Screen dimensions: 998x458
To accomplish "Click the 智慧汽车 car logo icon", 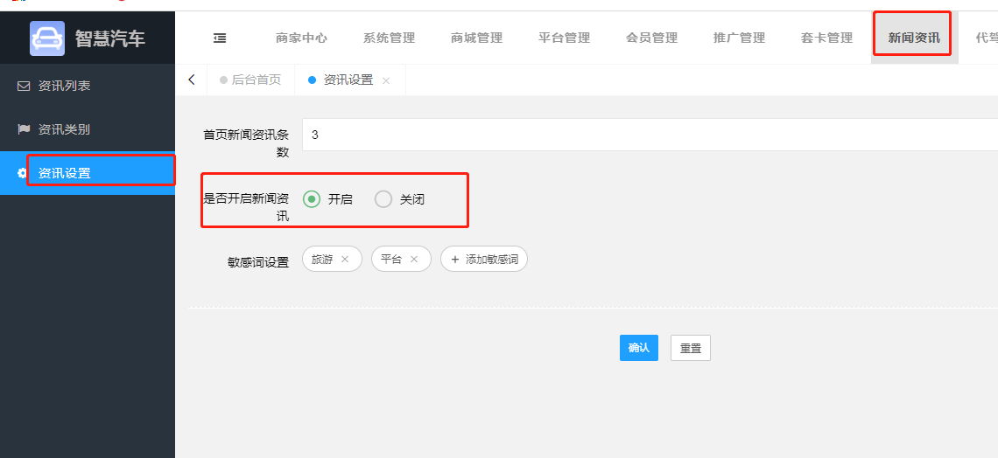I will click(x=47, y=38).
